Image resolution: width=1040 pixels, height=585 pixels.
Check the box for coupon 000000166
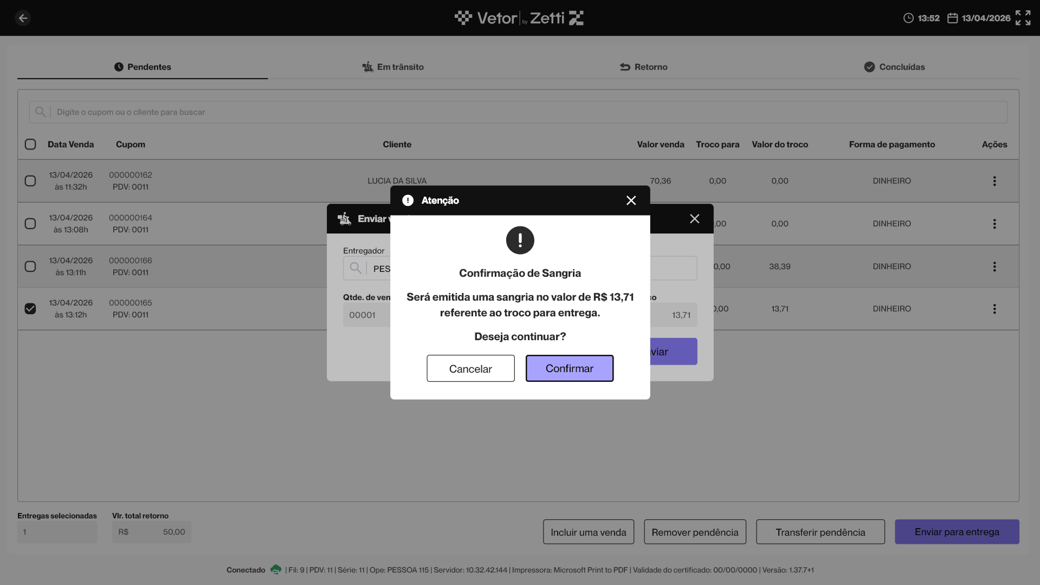click(30, 266)
